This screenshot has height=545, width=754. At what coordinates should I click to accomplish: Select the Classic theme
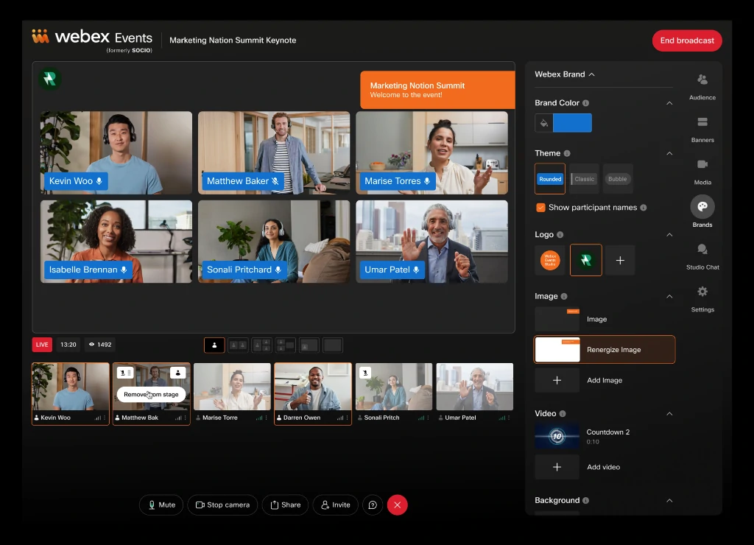583,178
